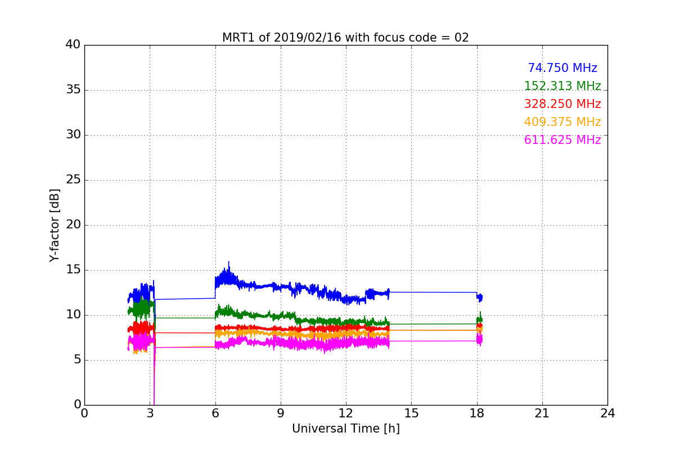Click the y-axis tick label 15
The image size is (675, 450).
(73, 270)
